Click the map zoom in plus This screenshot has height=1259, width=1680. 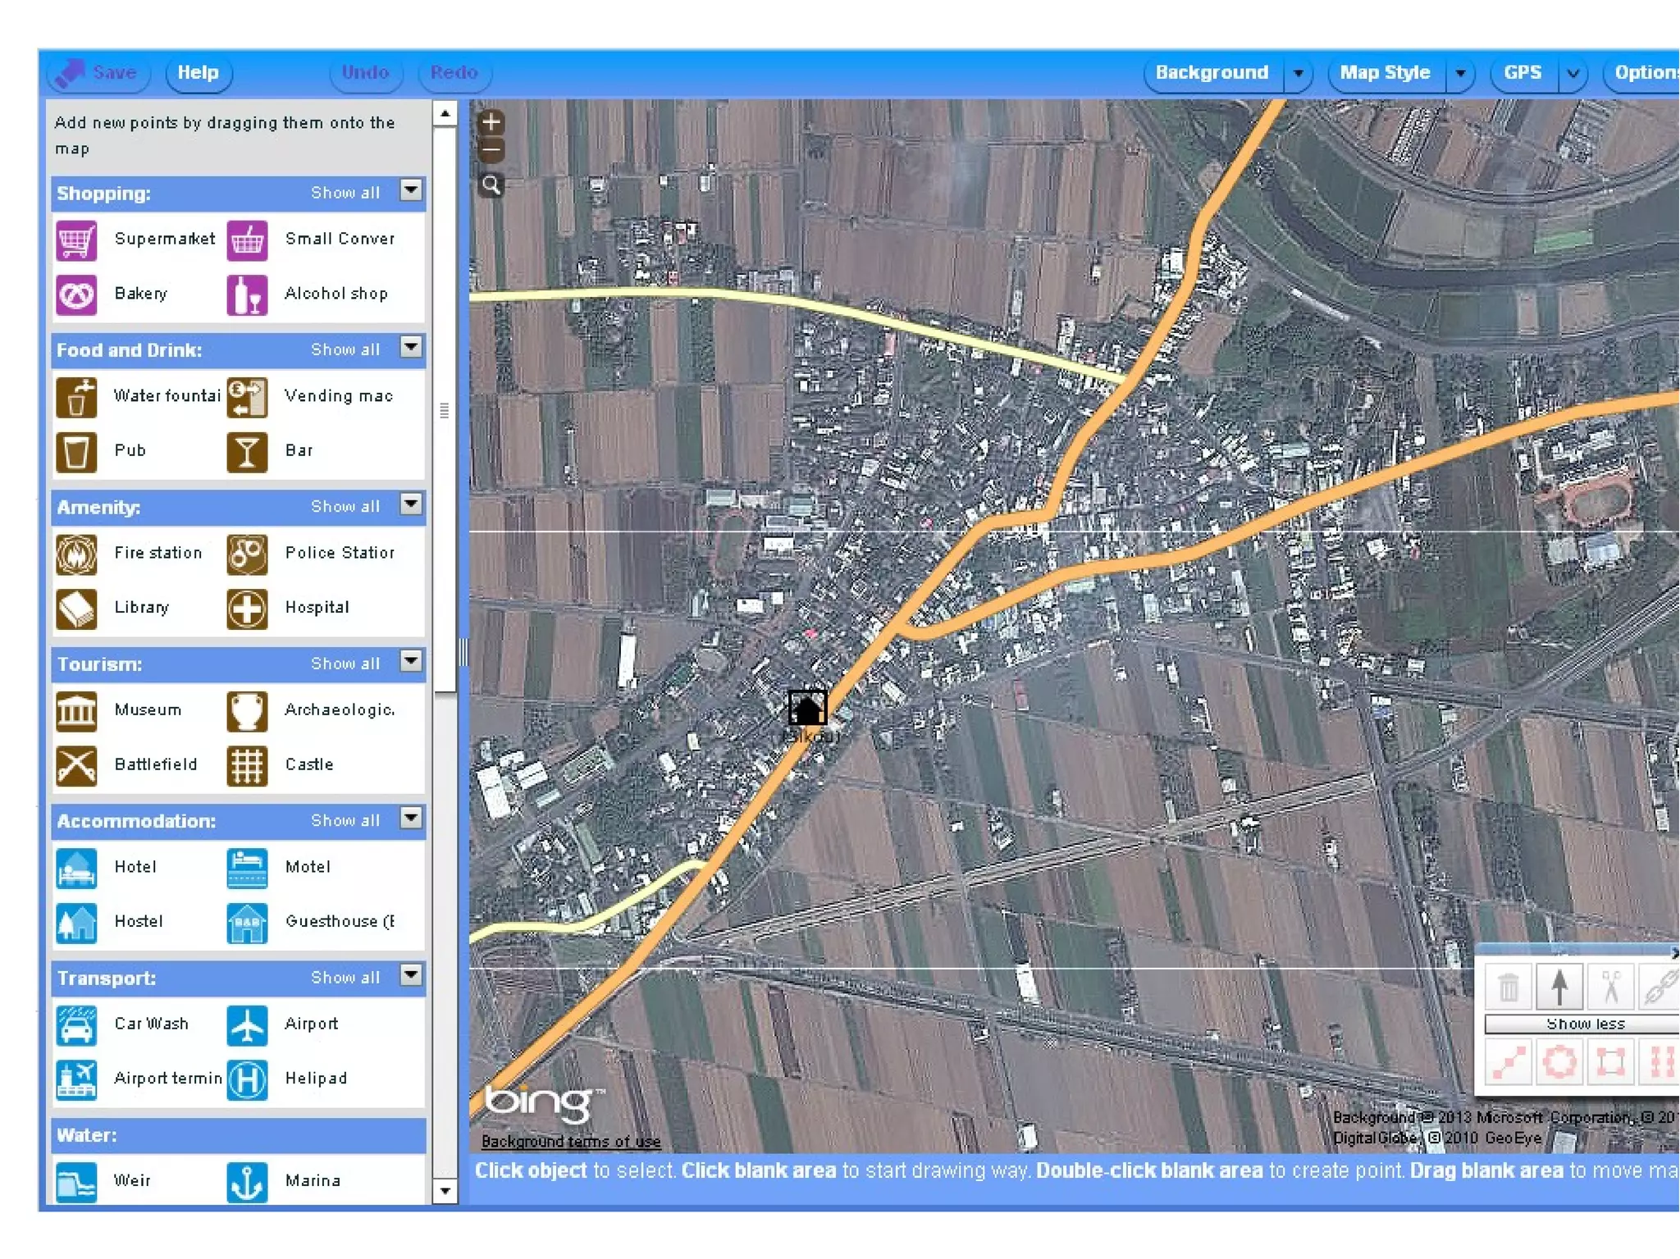(491, 122)
